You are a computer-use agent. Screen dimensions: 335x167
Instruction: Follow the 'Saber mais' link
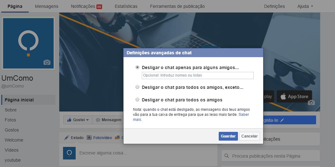point(243,115)
